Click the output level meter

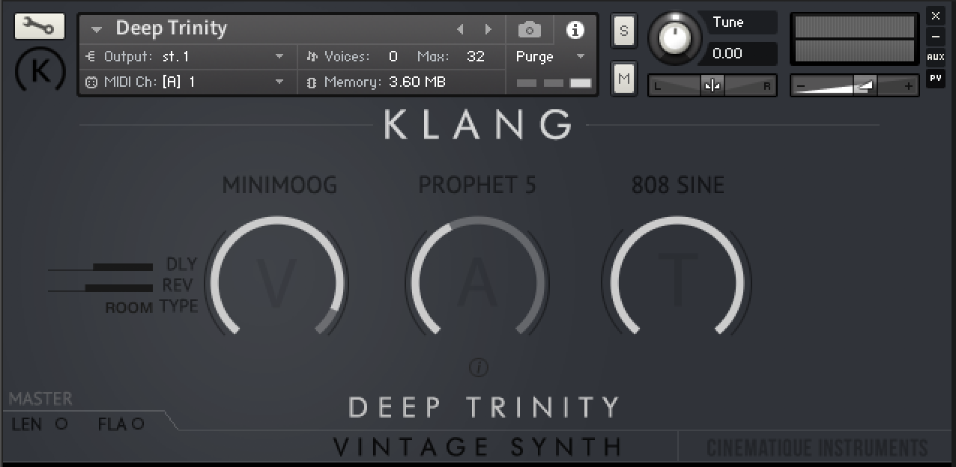(855, 39)
